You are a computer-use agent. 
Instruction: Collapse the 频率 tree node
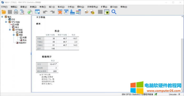pyautogui.click(x=14, y=35)
